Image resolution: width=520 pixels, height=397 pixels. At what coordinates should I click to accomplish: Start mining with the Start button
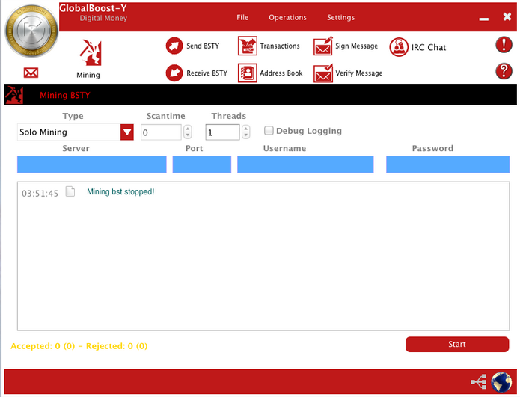tap(457, 345)
